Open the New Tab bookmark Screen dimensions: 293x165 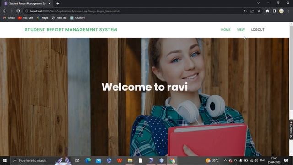(x=59, y=18)
